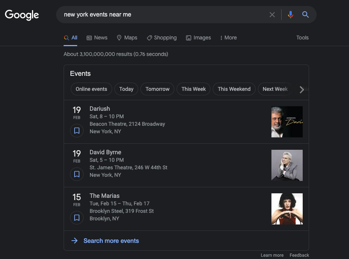Open the Dariush event title

click(x=100, y=109)
